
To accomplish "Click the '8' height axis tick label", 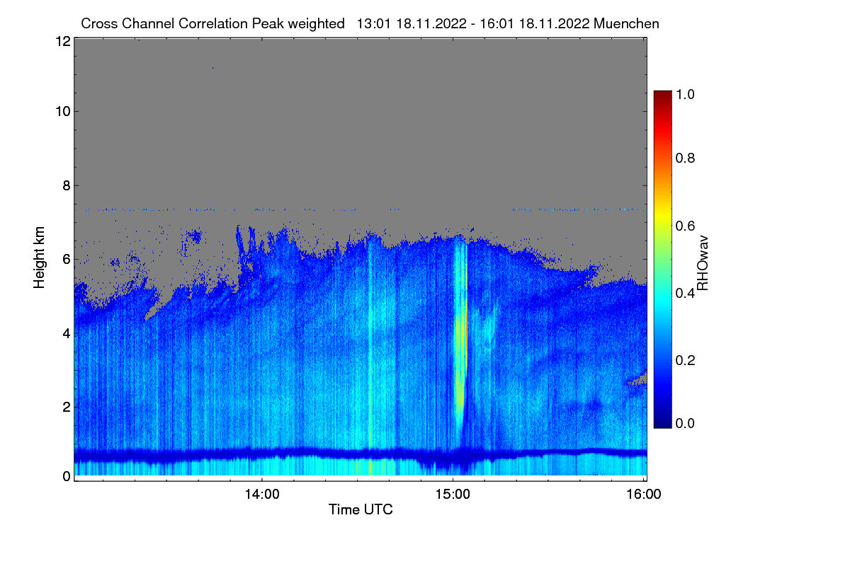I will (x=67, y=185).
